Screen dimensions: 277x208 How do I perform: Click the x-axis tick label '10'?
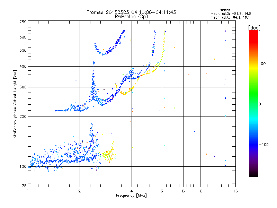(200, 191)
